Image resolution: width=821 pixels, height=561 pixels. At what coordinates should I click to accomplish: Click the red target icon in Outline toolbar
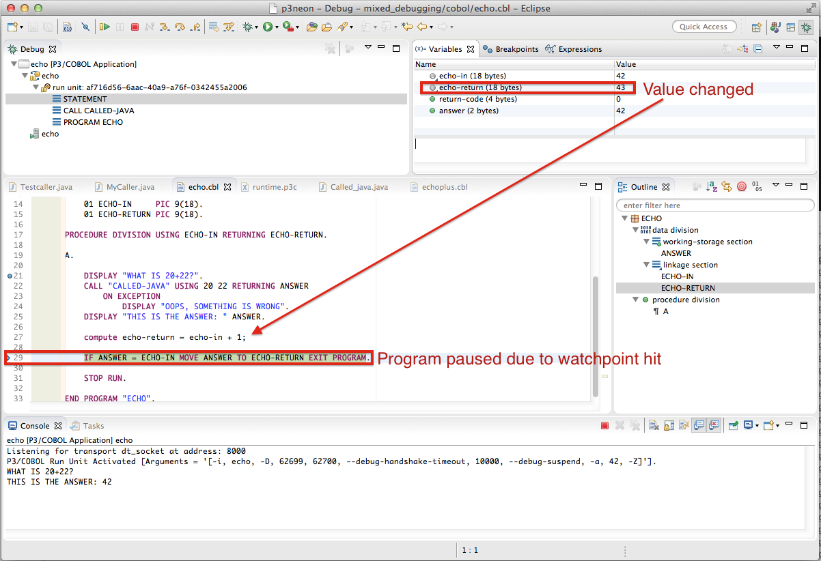[742, 186]
